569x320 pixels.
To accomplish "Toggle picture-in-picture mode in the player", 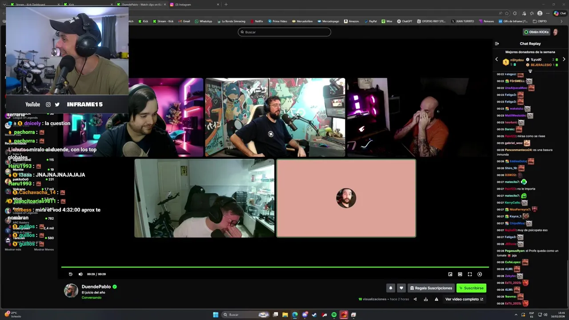I will click(450, 274).
